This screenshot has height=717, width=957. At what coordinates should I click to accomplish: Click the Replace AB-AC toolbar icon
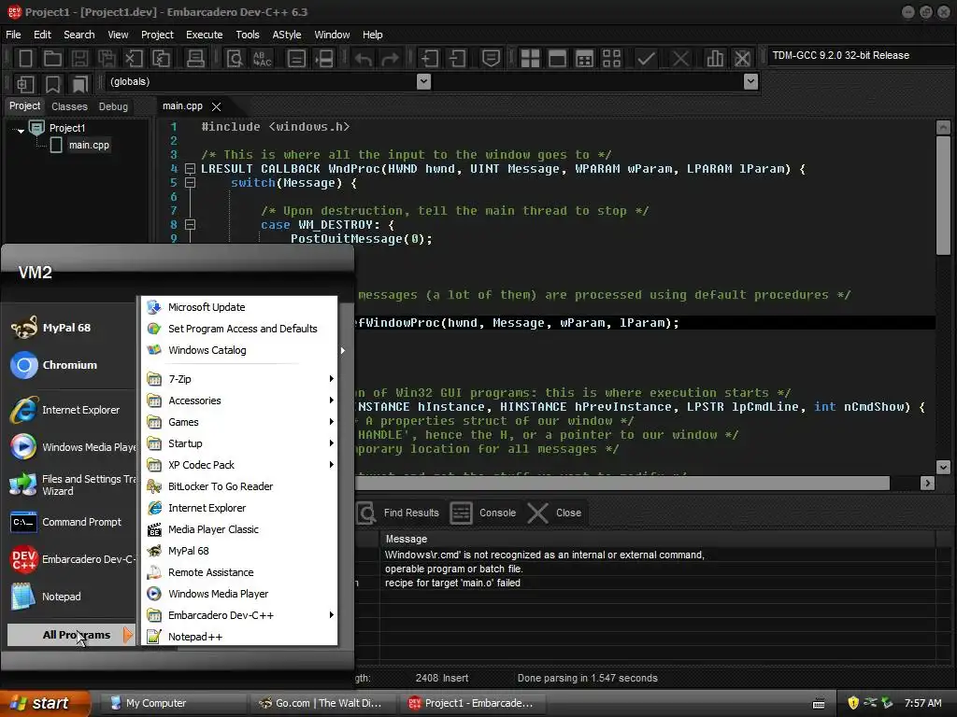pos(262,59)
